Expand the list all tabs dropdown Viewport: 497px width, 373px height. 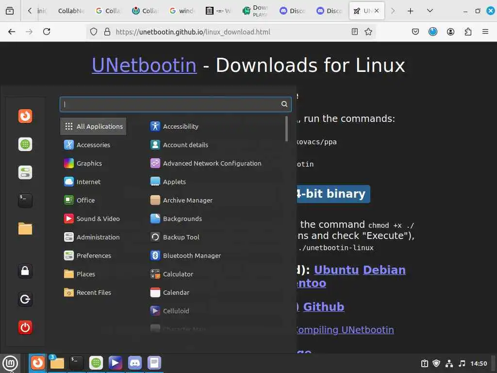point(430,11)
